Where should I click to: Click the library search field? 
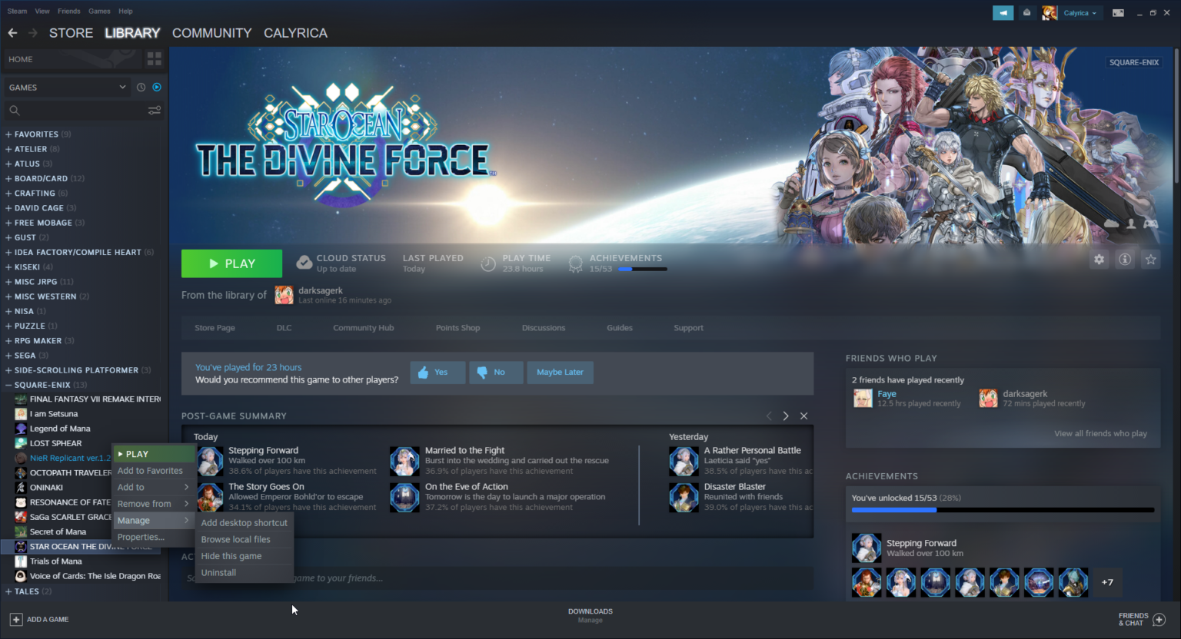tap(75, 111)
